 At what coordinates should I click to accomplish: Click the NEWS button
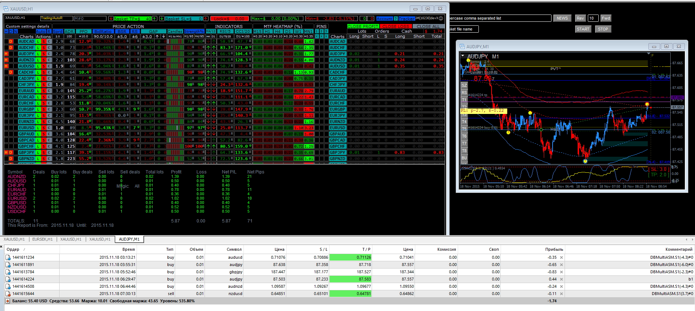tap(562, 19)
